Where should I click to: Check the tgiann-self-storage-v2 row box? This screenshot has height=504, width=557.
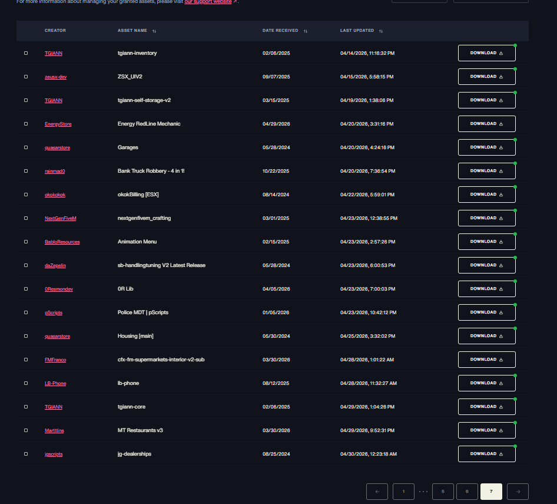click(26, 100)
